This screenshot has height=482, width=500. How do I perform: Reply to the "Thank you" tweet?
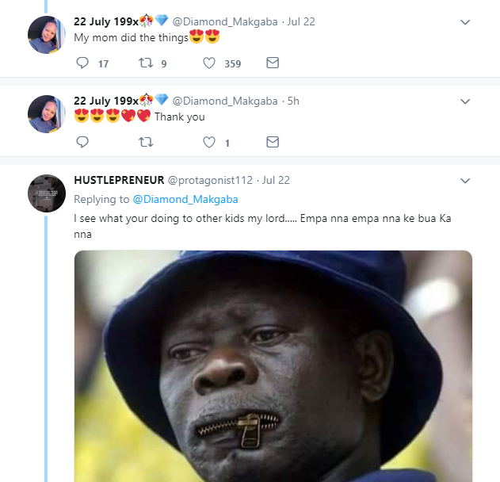82,143
